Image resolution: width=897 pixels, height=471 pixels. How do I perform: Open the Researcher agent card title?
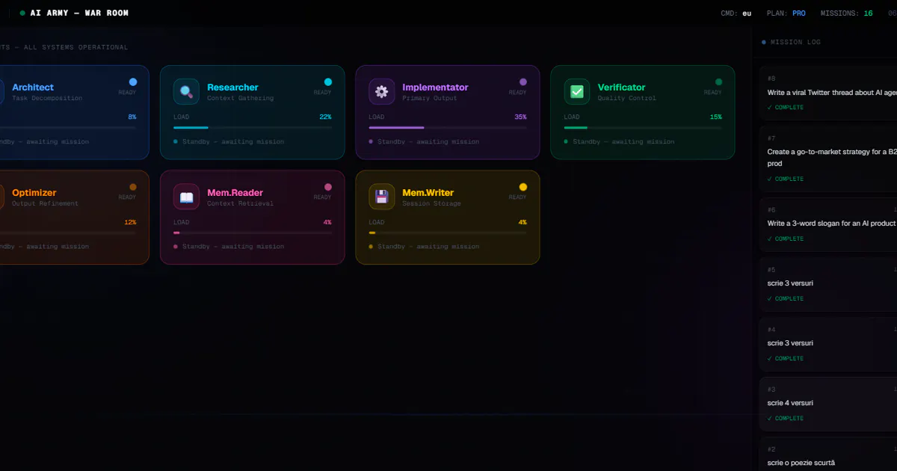(x=232, y=87)
